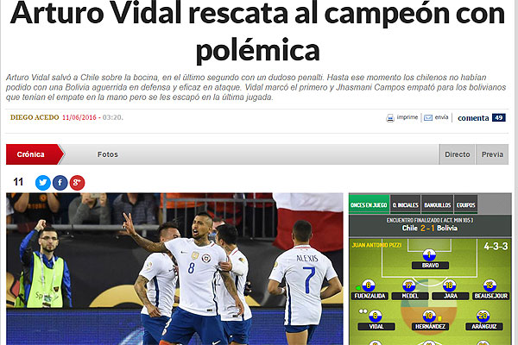The image size is (518, 345).
Task: Click the comenta link
Action: tap(473, 118)
